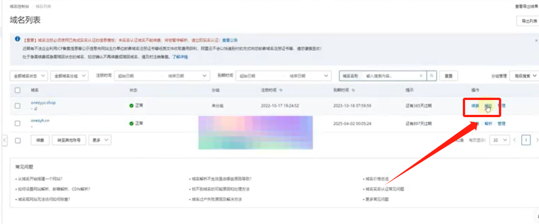The height and width of the screenshot is (224, 539).
Task: Click 转至其他账号 button
Action: (69, 140)
